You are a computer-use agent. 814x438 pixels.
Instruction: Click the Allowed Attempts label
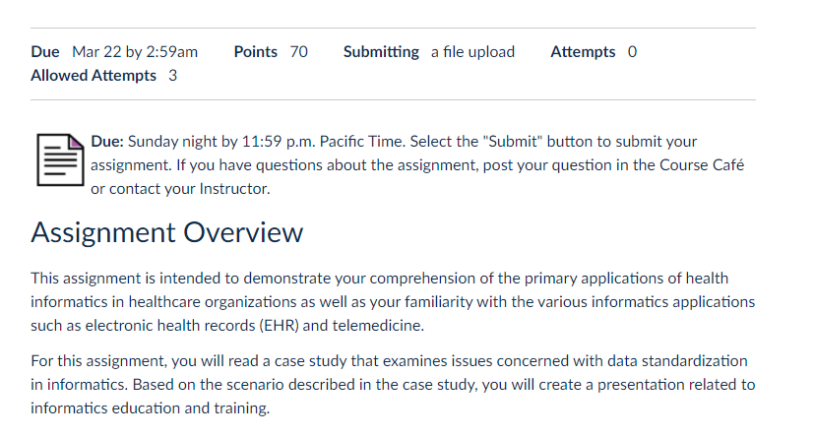click(94, 76)
